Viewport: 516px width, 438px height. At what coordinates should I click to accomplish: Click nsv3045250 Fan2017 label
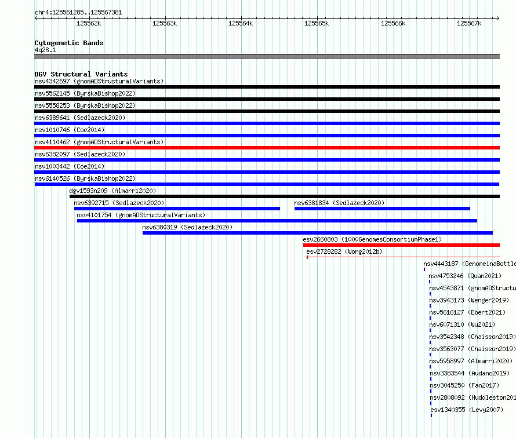pos(464,385)
